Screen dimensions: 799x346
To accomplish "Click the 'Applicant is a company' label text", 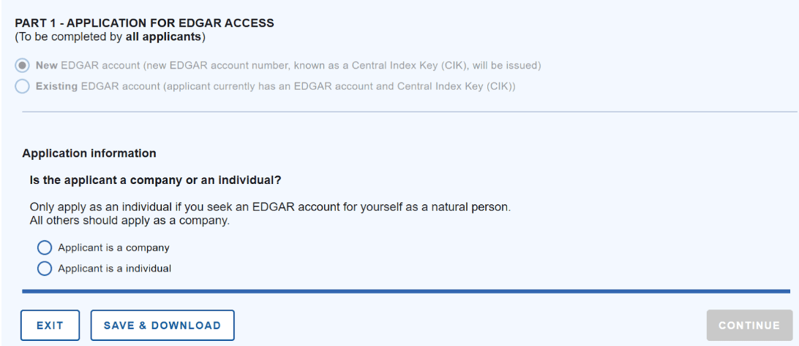I will pyautogui.click(x=113, y=248).
